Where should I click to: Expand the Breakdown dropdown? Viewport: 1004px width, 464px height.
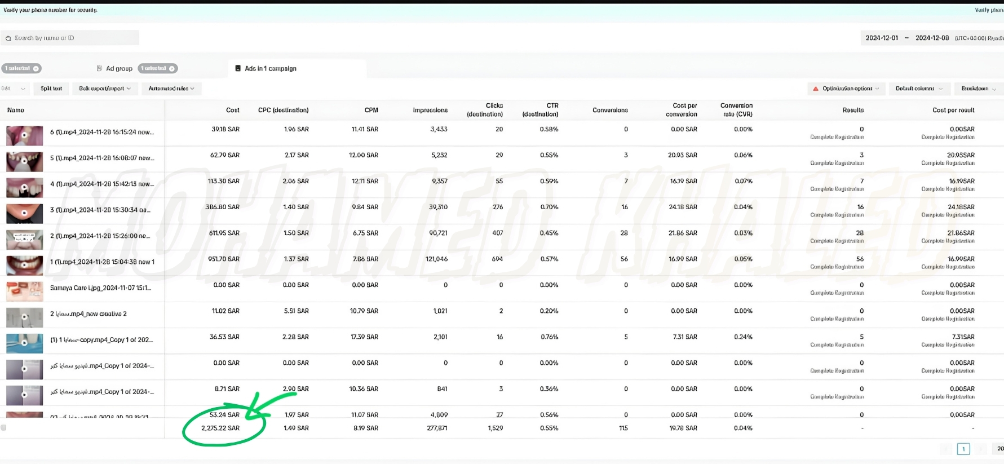coord(978,89)
